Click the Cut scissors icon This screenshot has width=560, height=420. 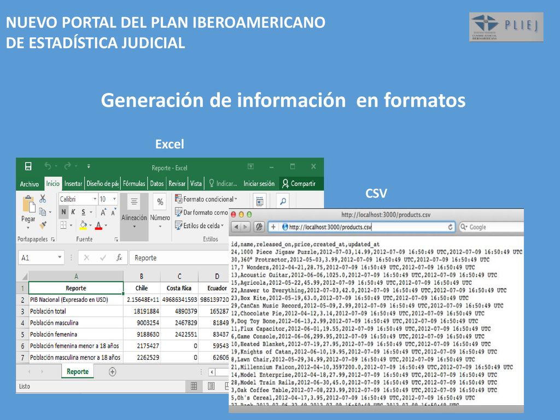(x=43, y=199)
